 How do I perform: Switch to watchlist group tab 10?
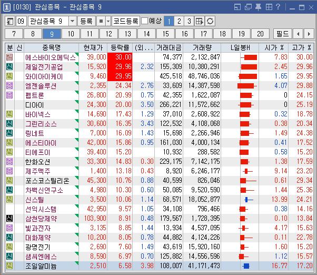pos(71,34)
